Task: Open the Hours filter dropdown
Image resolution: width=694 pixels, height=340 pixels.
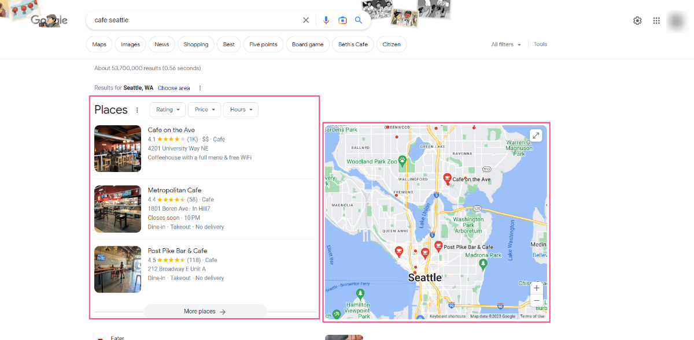Action: pyautogui.click(x=241, y=110)
